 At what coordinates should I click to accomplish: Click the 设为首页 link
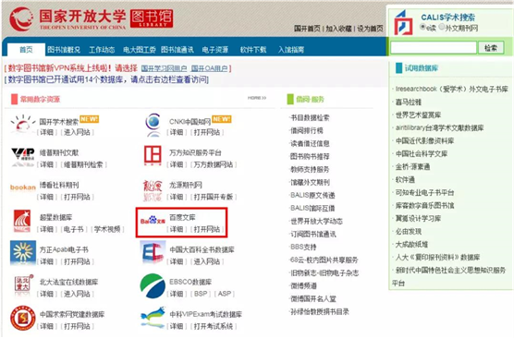tap(370, 29)
